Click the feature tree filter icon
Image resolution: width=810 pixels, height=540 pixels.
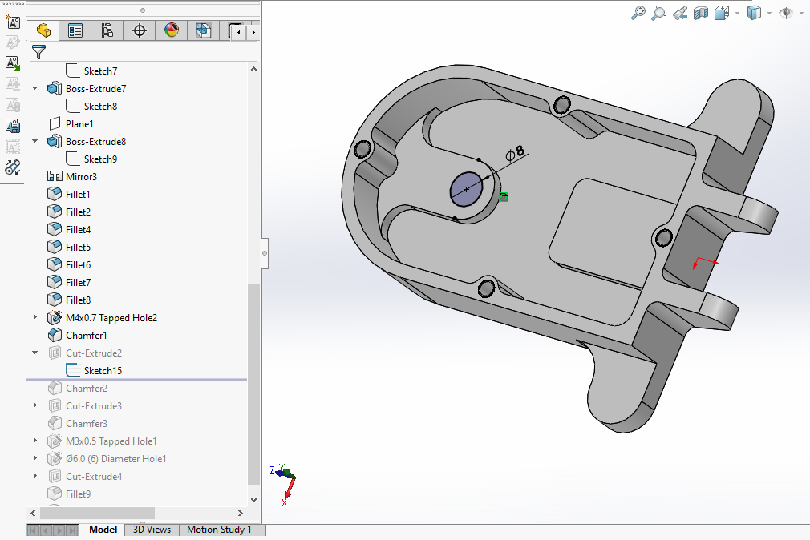pyautogui.click(x=38, y=52)
